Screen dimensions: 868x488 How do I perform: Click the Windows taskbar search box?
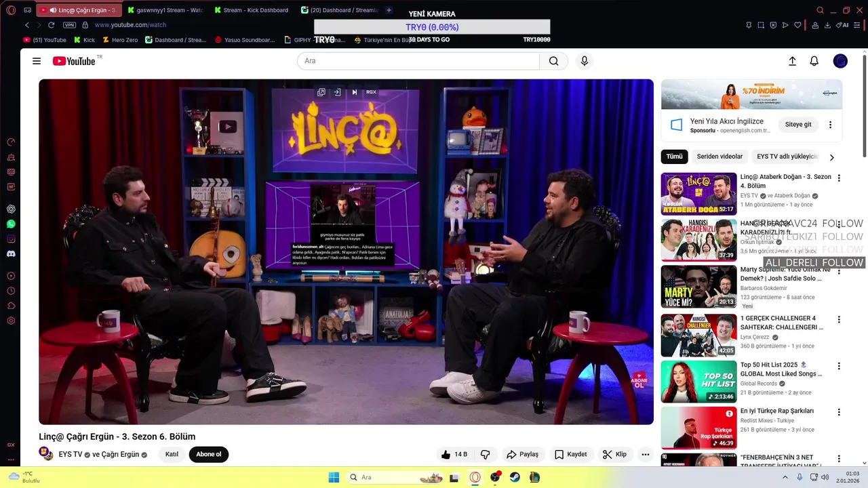[x=397, y=477]
